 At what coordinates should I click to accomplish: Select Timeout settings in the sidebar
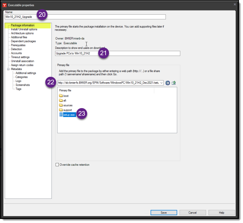[x=20, y=57]
